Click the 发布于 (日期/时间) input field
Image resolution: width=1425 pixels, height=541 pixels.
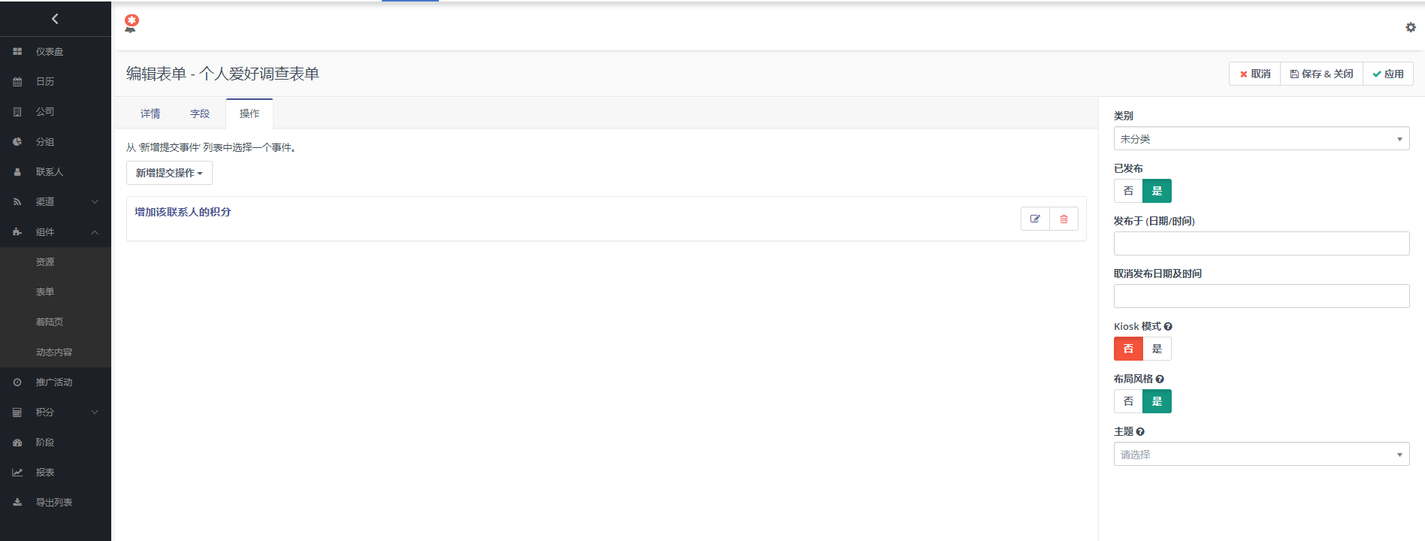[x=1261, y=243]
